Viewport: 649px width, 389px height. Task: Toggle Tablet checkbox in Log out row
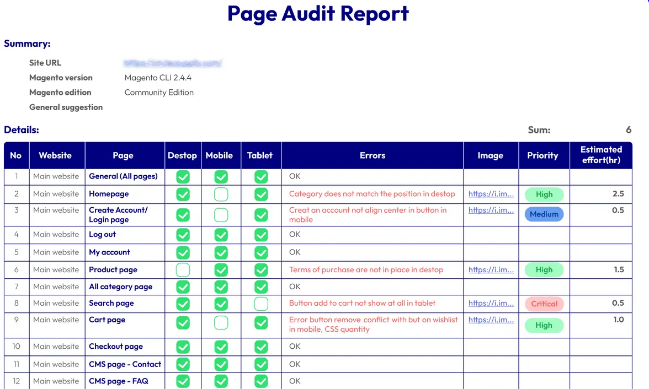click(x=261, y=235)
